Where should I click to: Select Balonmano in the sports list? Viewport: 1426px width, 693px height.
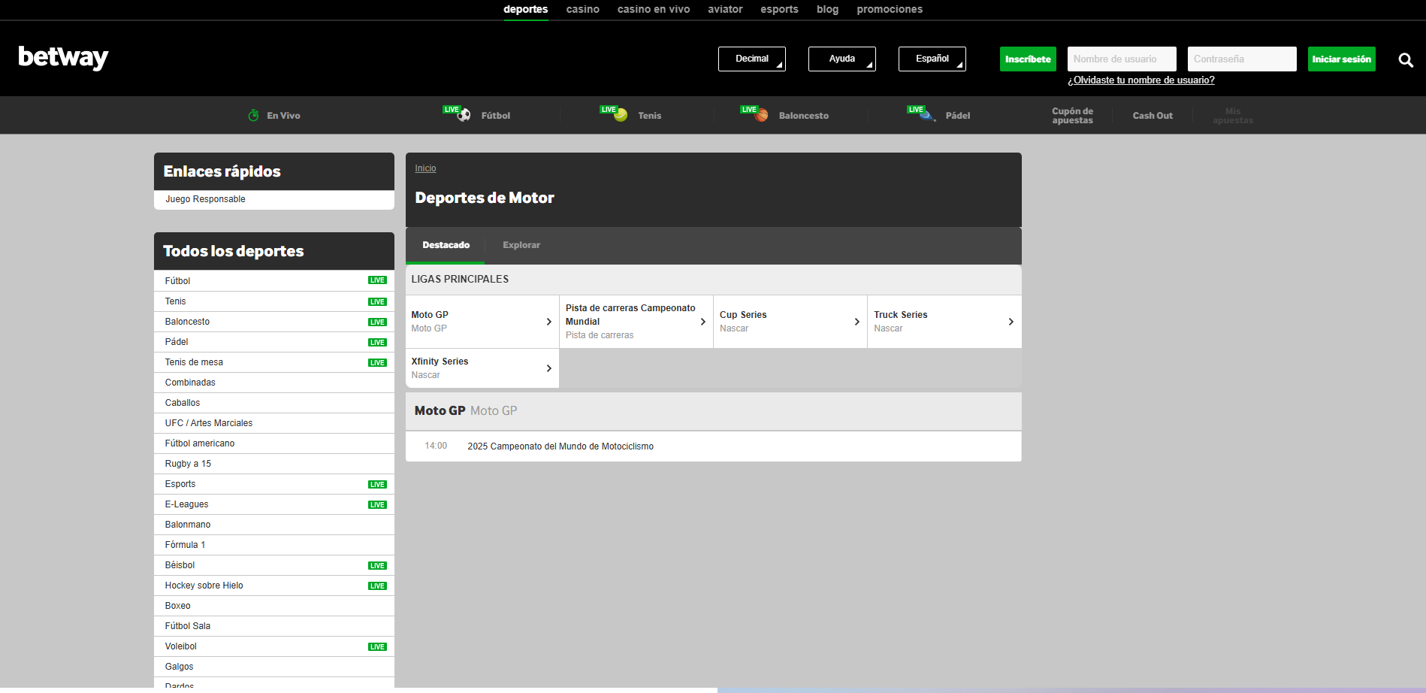274,525
